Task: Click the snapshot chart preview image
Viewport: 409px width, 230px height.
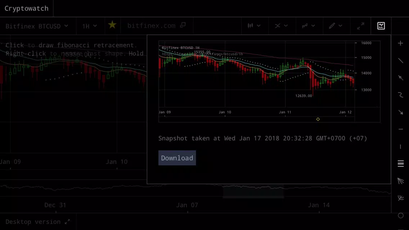Action: coord(269,81)
